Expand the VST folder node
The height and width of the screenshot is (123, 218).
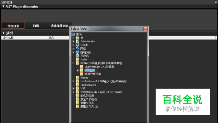tap(73, 89)
